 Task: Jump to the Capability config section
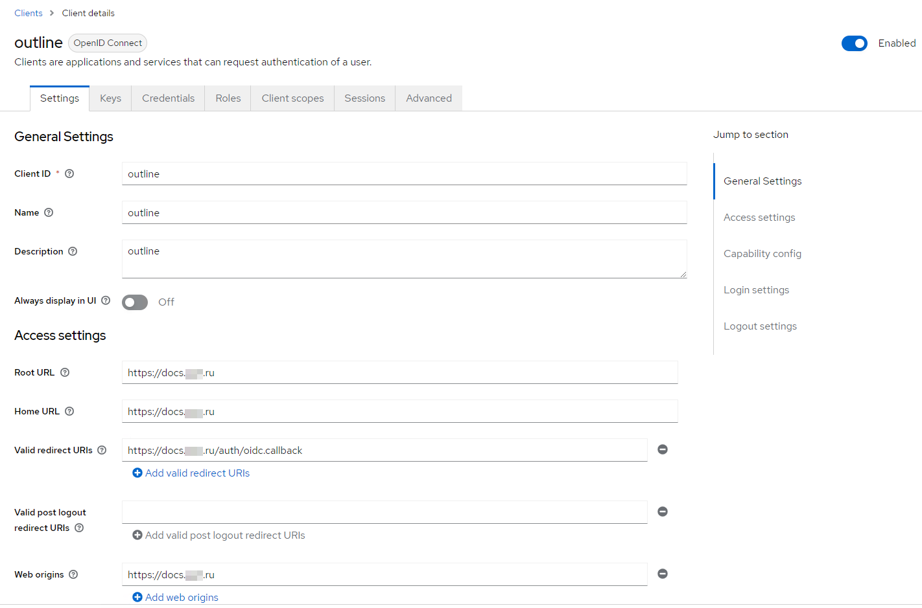tap(762, 254)
